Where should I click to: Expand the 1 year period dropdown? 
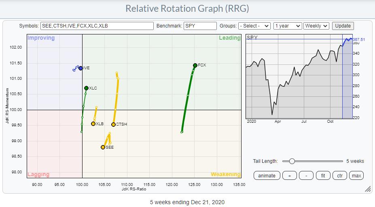tap(288, 26)
